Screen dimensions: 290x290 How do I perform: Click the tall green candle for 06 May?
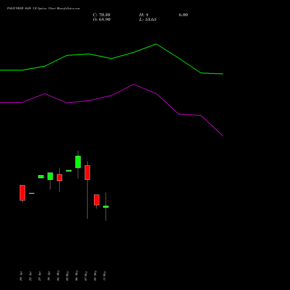[78, 162]
